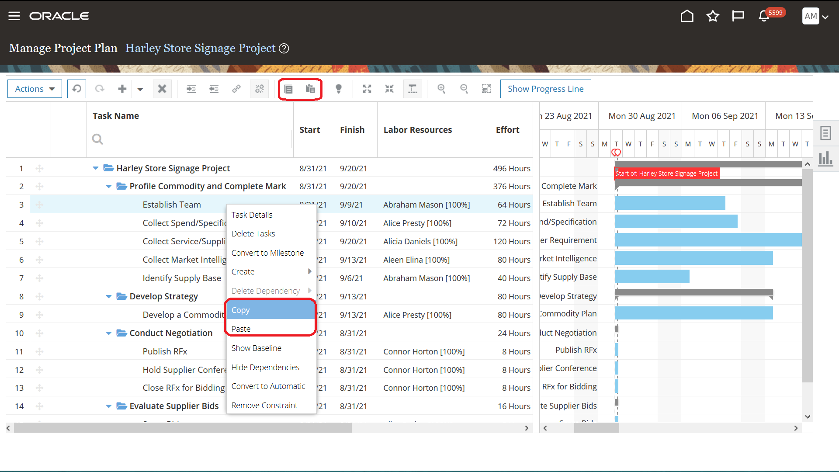This screenshot has height=472, width=839.
Task: Expand the Add task dropdown arrow
Action: (x=140, y=89)
